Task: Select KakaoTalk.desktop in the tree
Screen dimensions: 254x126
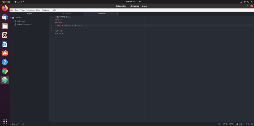Action: pos(24,24)
